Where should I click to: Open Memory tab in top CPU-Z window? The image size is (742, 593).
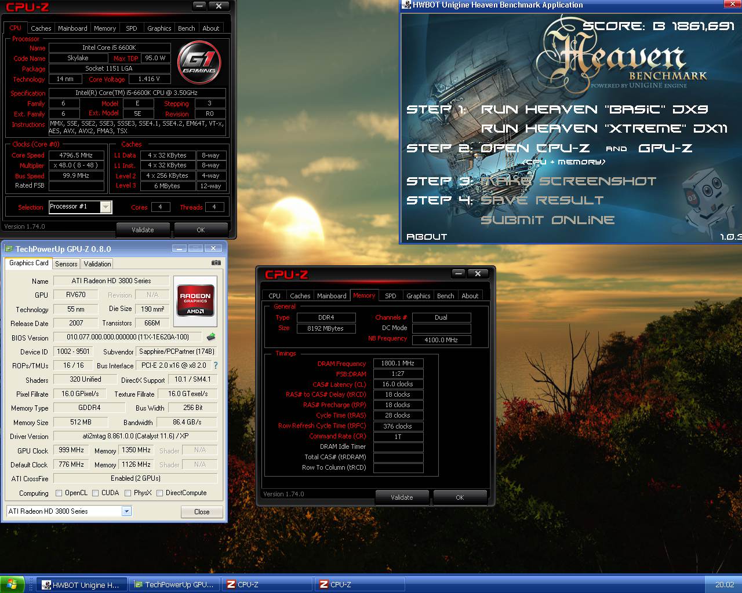(x=105, y=28)
